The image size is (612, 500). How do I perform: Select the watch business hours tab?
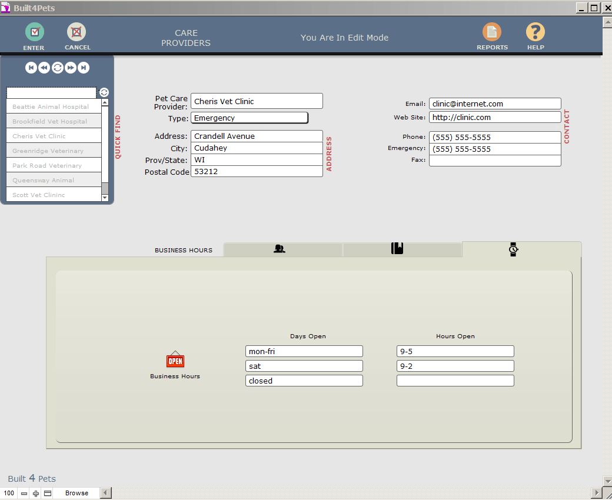pos(513,249)
